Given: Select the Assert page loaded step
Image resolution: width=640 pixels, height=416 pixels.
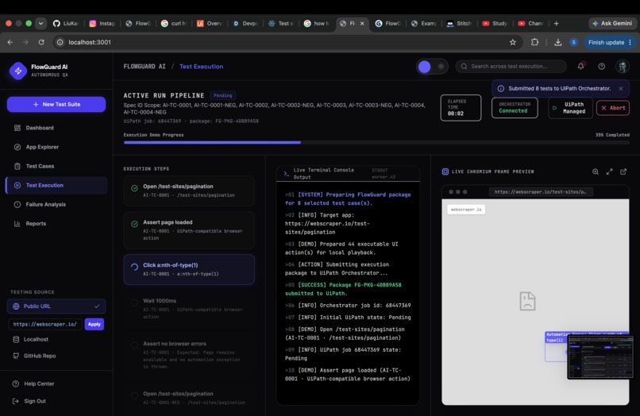Looking at the screenshot, I should 189,230.
